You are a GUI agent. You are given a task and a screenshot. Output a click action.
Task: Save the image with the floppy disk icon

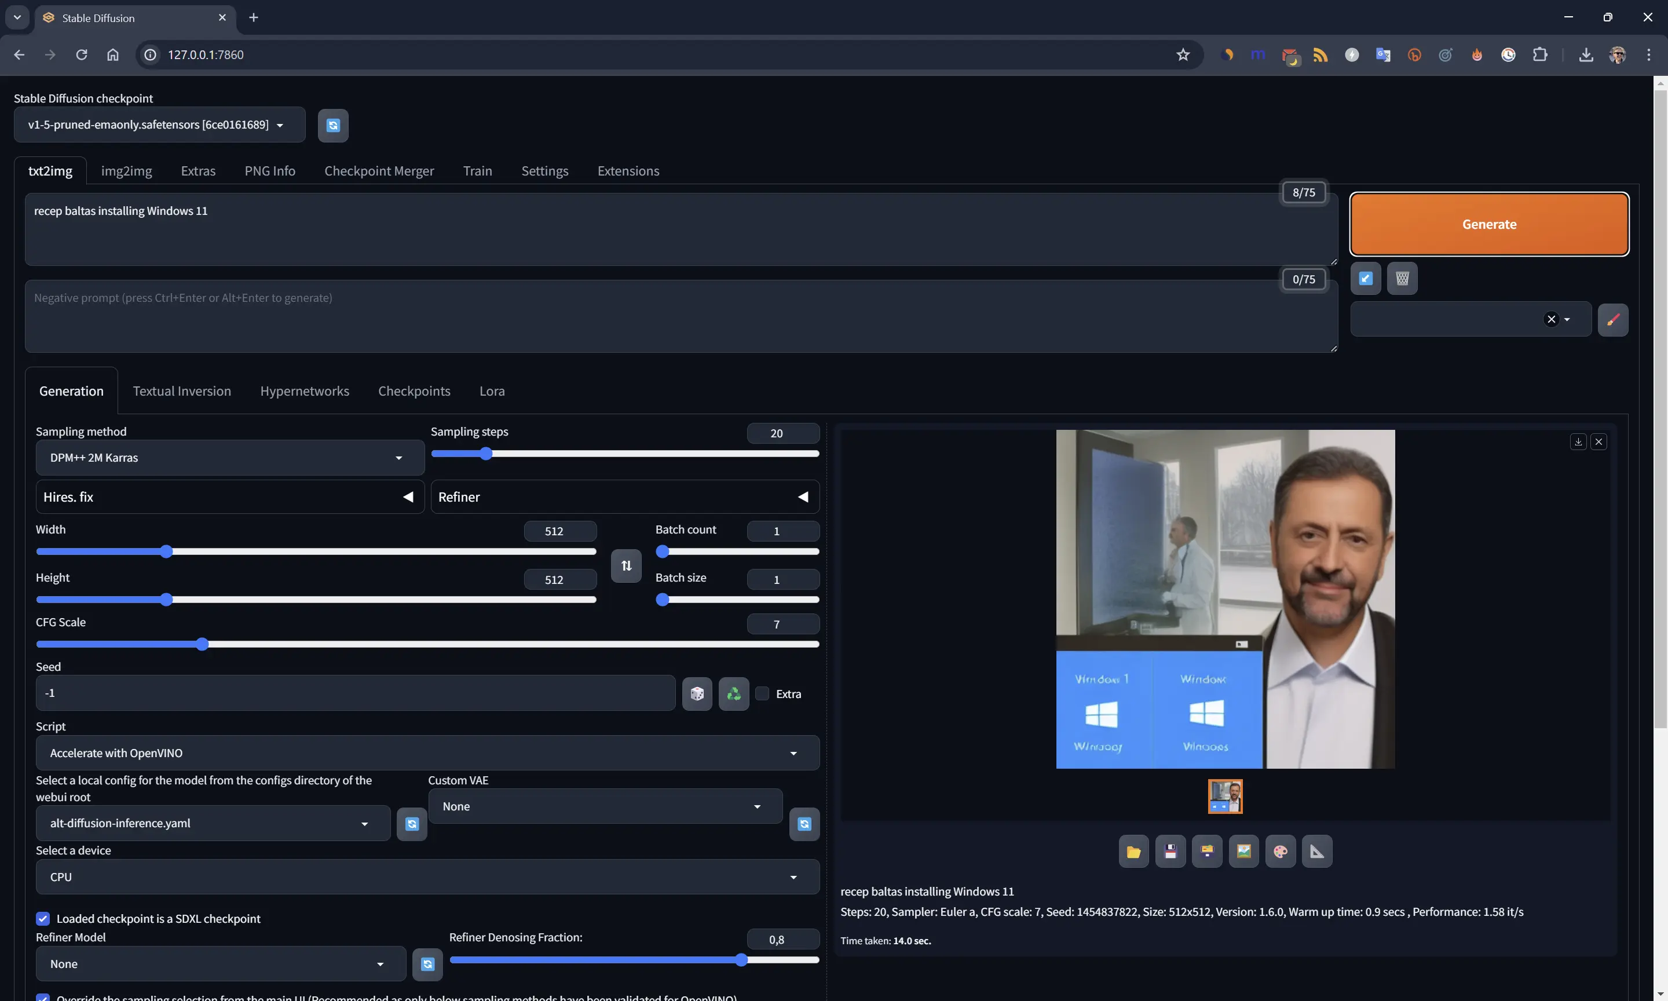pyautogui.click(x=1170, y=852)
